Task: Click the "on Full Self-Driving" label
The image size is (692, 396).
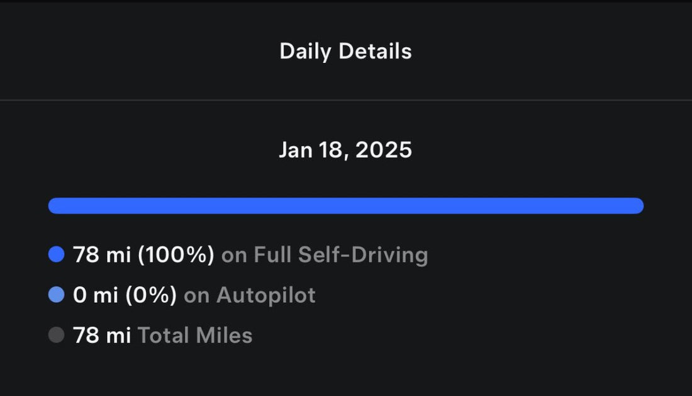Action: pos(325,254)
